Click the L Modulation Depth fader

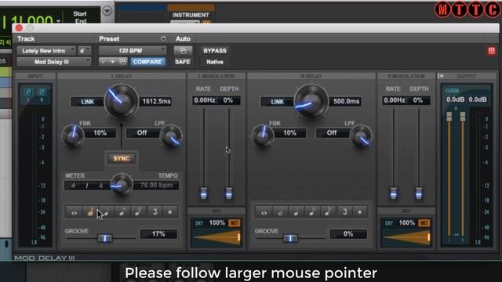(228, 193)
